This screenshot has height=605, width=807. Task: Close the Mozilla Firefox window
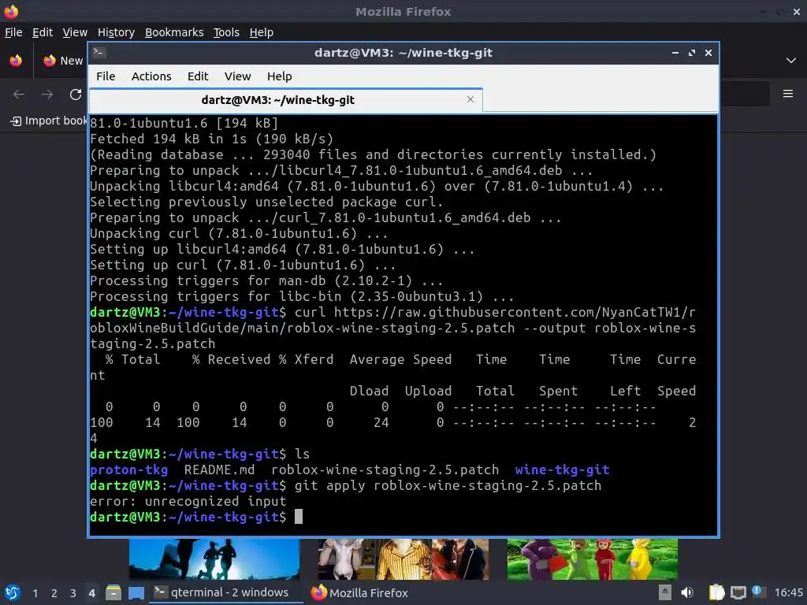click(x=797, y=11)
